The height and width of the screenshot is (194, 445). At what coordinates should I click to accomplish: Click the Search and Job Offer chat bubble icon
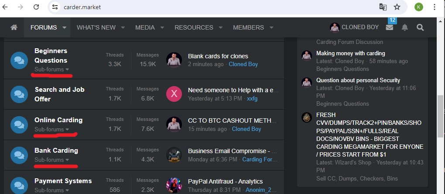[19, 94]
